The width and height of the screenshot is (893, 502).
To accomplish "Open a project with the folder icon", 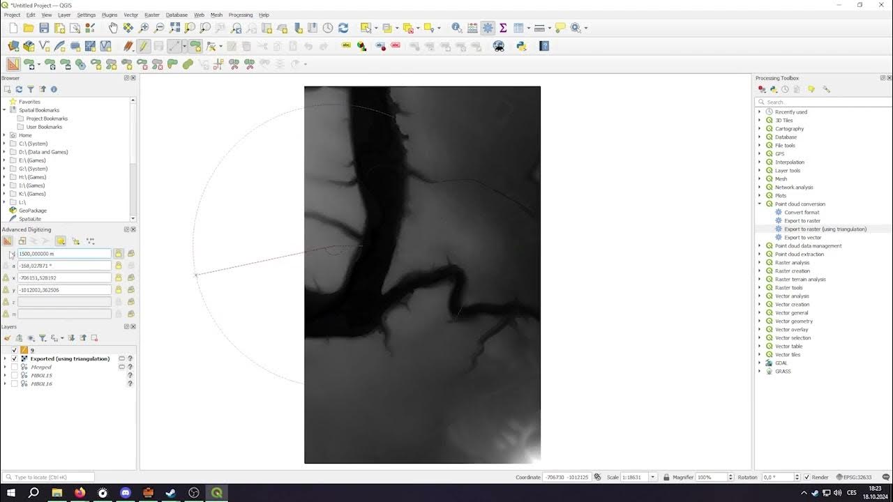I will [29, 28].
